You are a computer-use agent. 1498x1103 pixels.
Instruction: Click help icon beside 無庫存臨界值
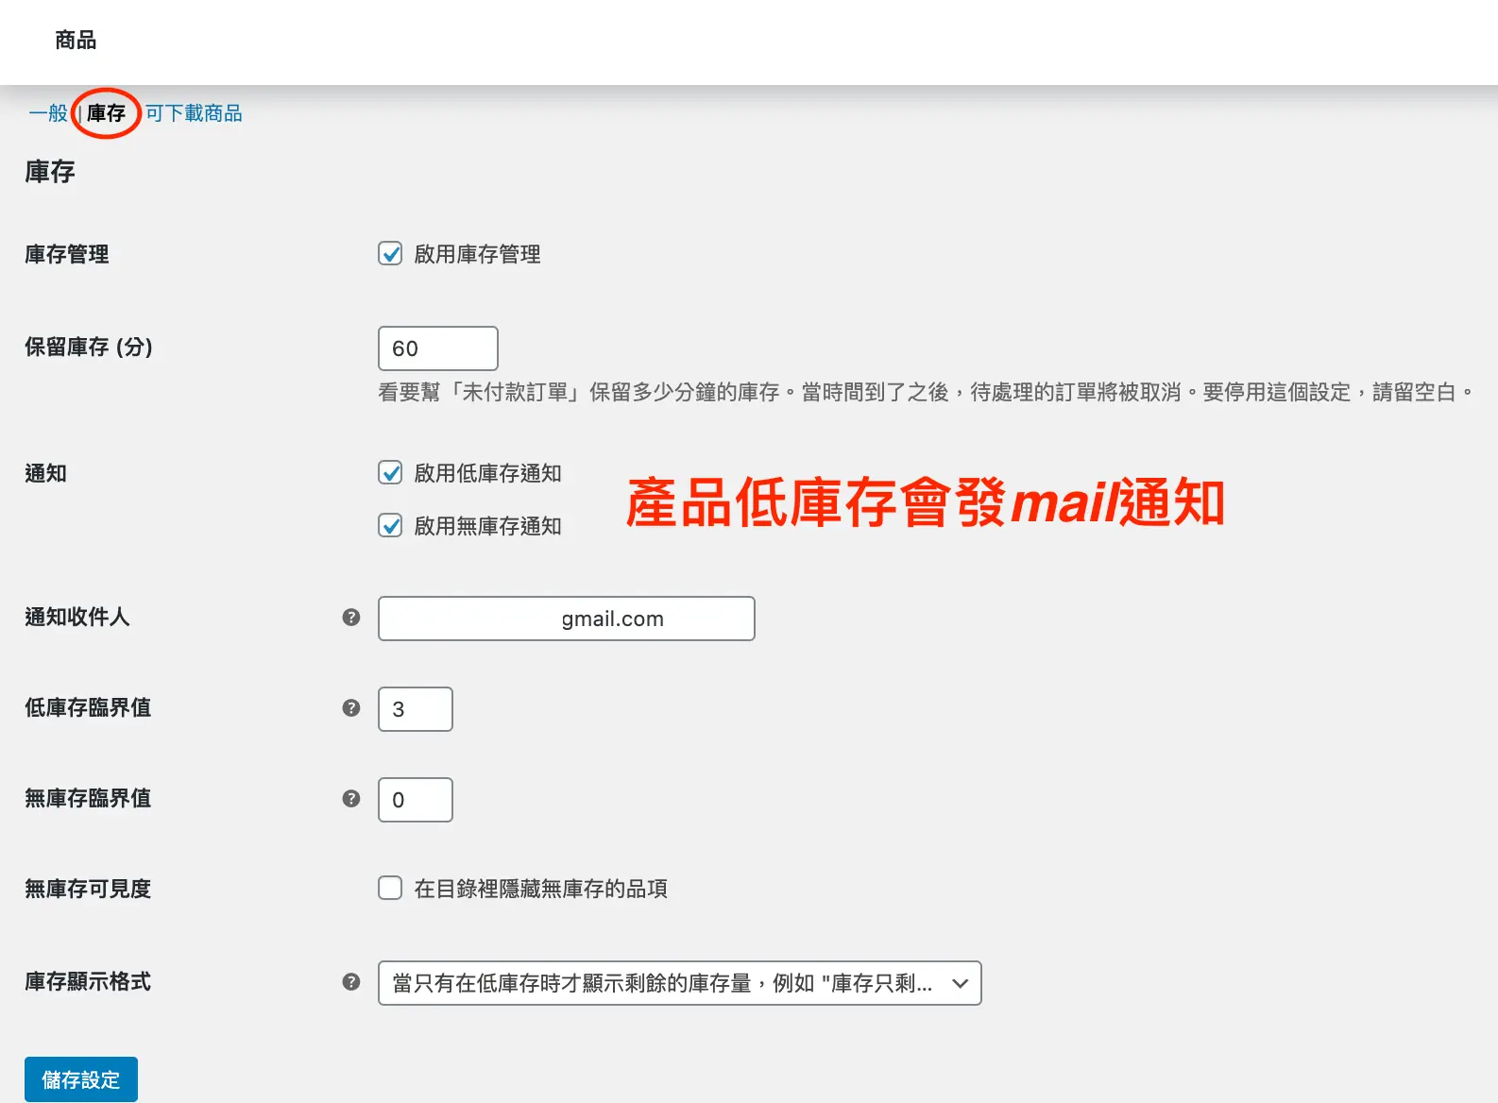(351, 798)
